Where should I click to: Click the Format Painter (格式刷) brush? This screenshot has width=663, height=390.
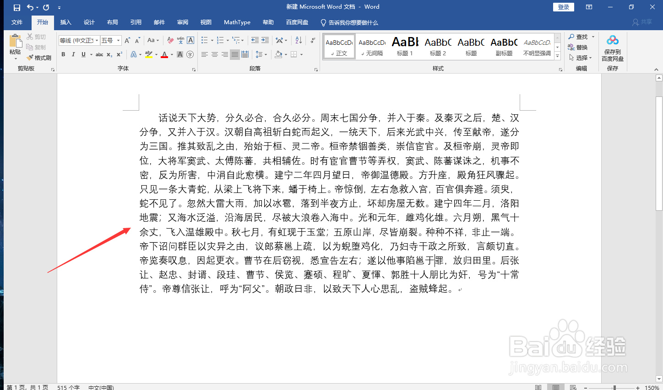coord(39,58)
